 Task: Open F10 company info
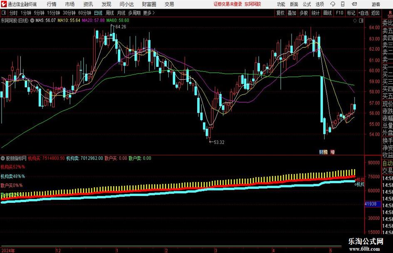coord(340,13)
